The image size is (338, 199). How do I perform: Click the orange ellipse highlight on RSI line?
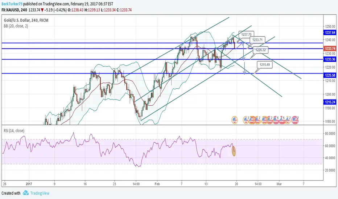[x=234, y=151]
